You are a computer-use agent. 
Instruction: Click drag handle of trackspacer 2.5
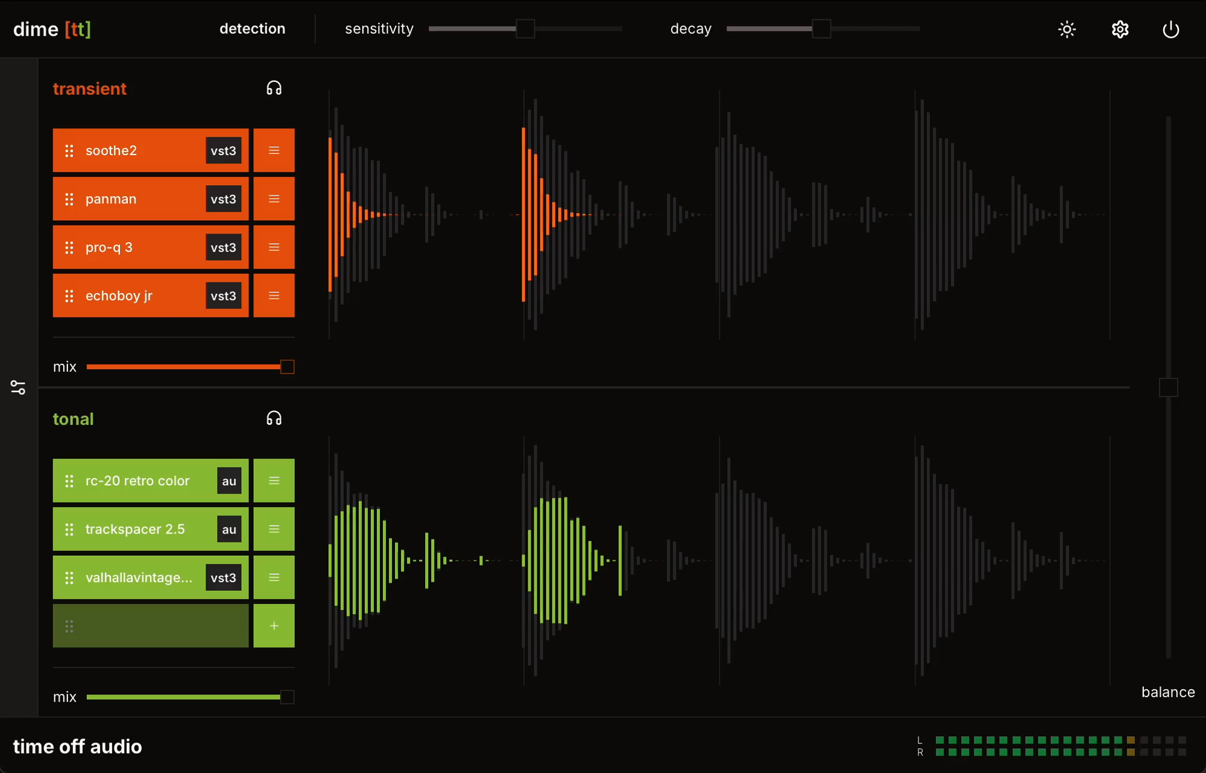[69, 529]
